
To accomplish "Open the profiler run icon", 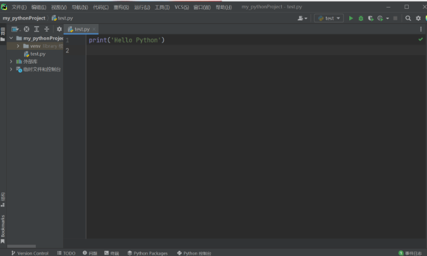I will [x=380, y=18].
